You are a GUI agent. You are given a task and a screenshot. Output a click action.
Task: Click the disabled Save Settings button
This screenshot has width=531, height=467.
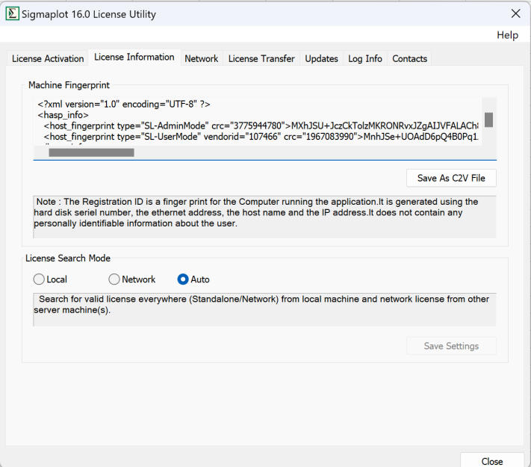tap(451, 346)
